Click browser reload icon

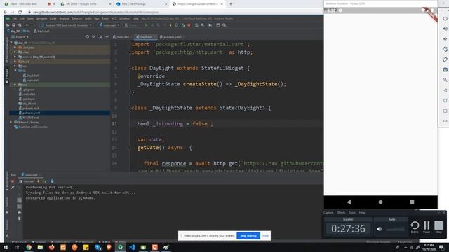point(20,13)
